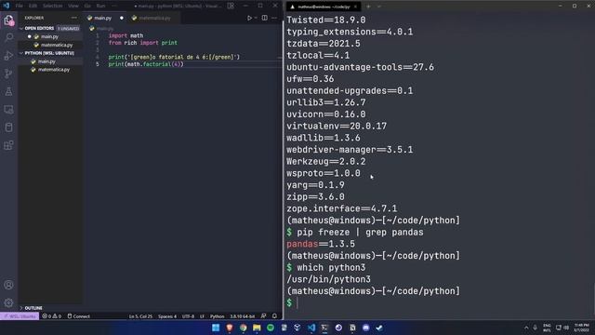Select the matheus@windows terminal tab
Screen dimensions: 595x335
pos(324,7)
